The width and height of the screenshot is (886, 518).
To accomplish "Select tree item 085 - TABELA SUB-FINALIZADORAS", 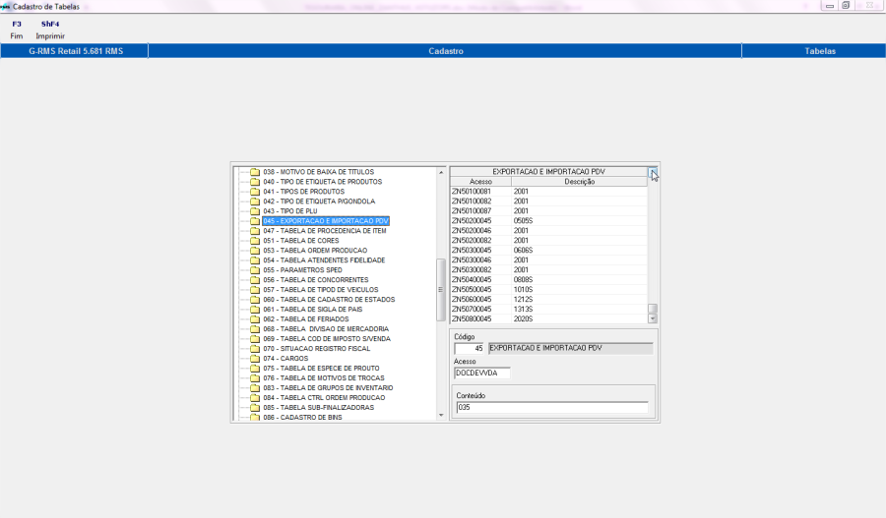I will click(318, 407).
